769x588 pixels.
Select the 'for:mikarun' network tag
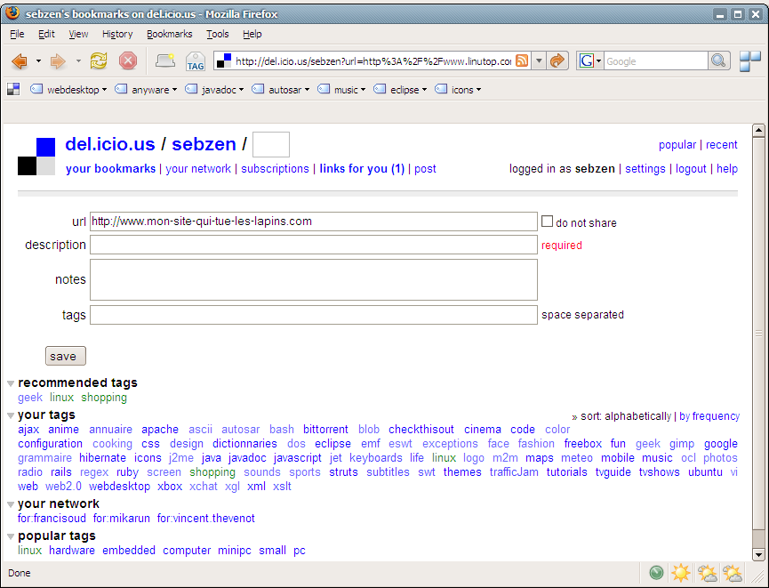pyautogui.click(x=122, y=519)
